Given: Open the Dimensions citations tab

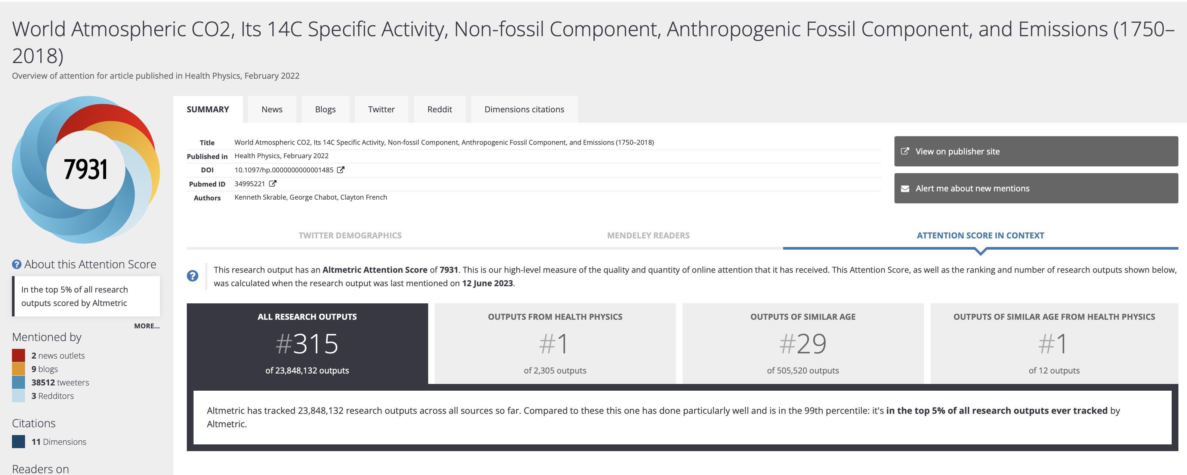Looking at the screenshot, I should coord(524,110).
